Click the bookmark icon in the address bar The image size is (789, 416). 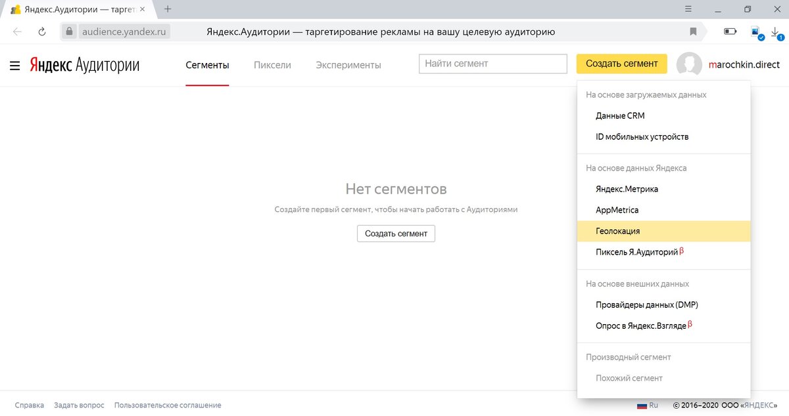tap(692, 31)
